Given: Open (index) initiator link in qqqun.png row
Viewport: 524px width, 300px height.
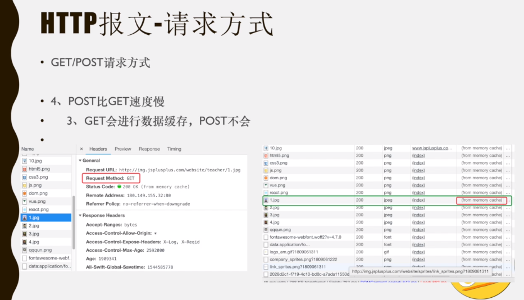Looking at the screenshot, I should pos(418,230).
